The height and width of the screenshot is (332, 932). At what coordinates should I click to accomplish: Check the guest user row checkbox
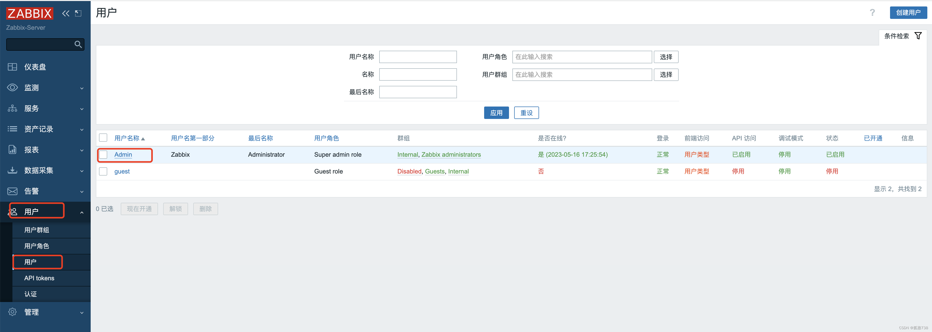pos(103,171)
